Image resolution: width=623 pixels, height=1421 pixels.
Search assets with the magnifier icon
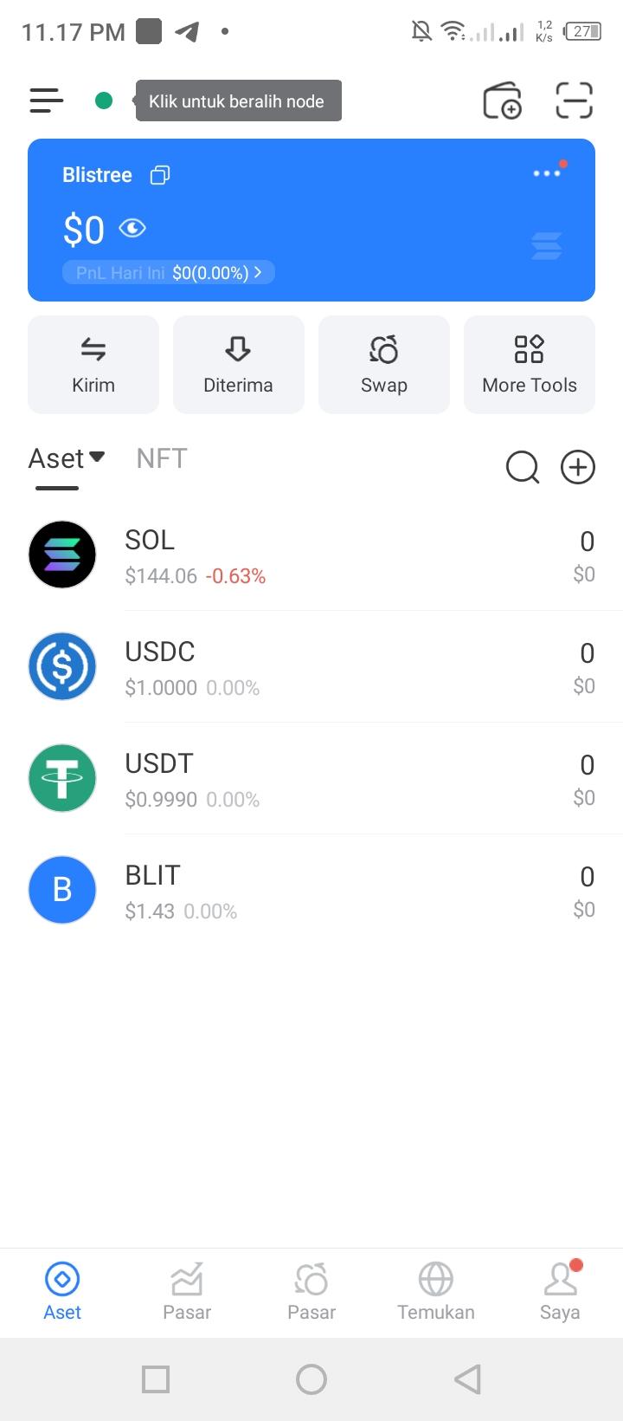(x=522, y=468)
